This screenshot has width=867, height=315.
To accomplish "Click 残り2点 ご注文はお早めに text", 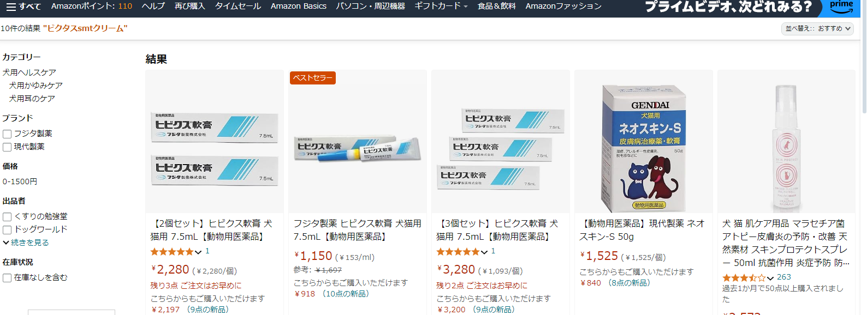I will point(482,286).
